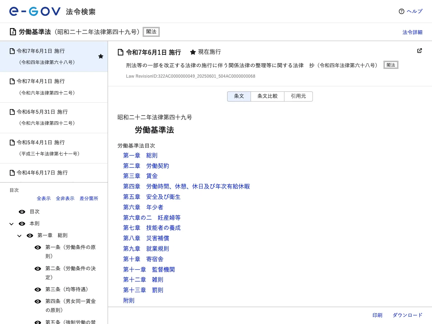This screenshot has width=432, height=324.
Task: Select the 令和4年6月17日 施行 revision
Action: pyautogui.click(x=54, y=173)
